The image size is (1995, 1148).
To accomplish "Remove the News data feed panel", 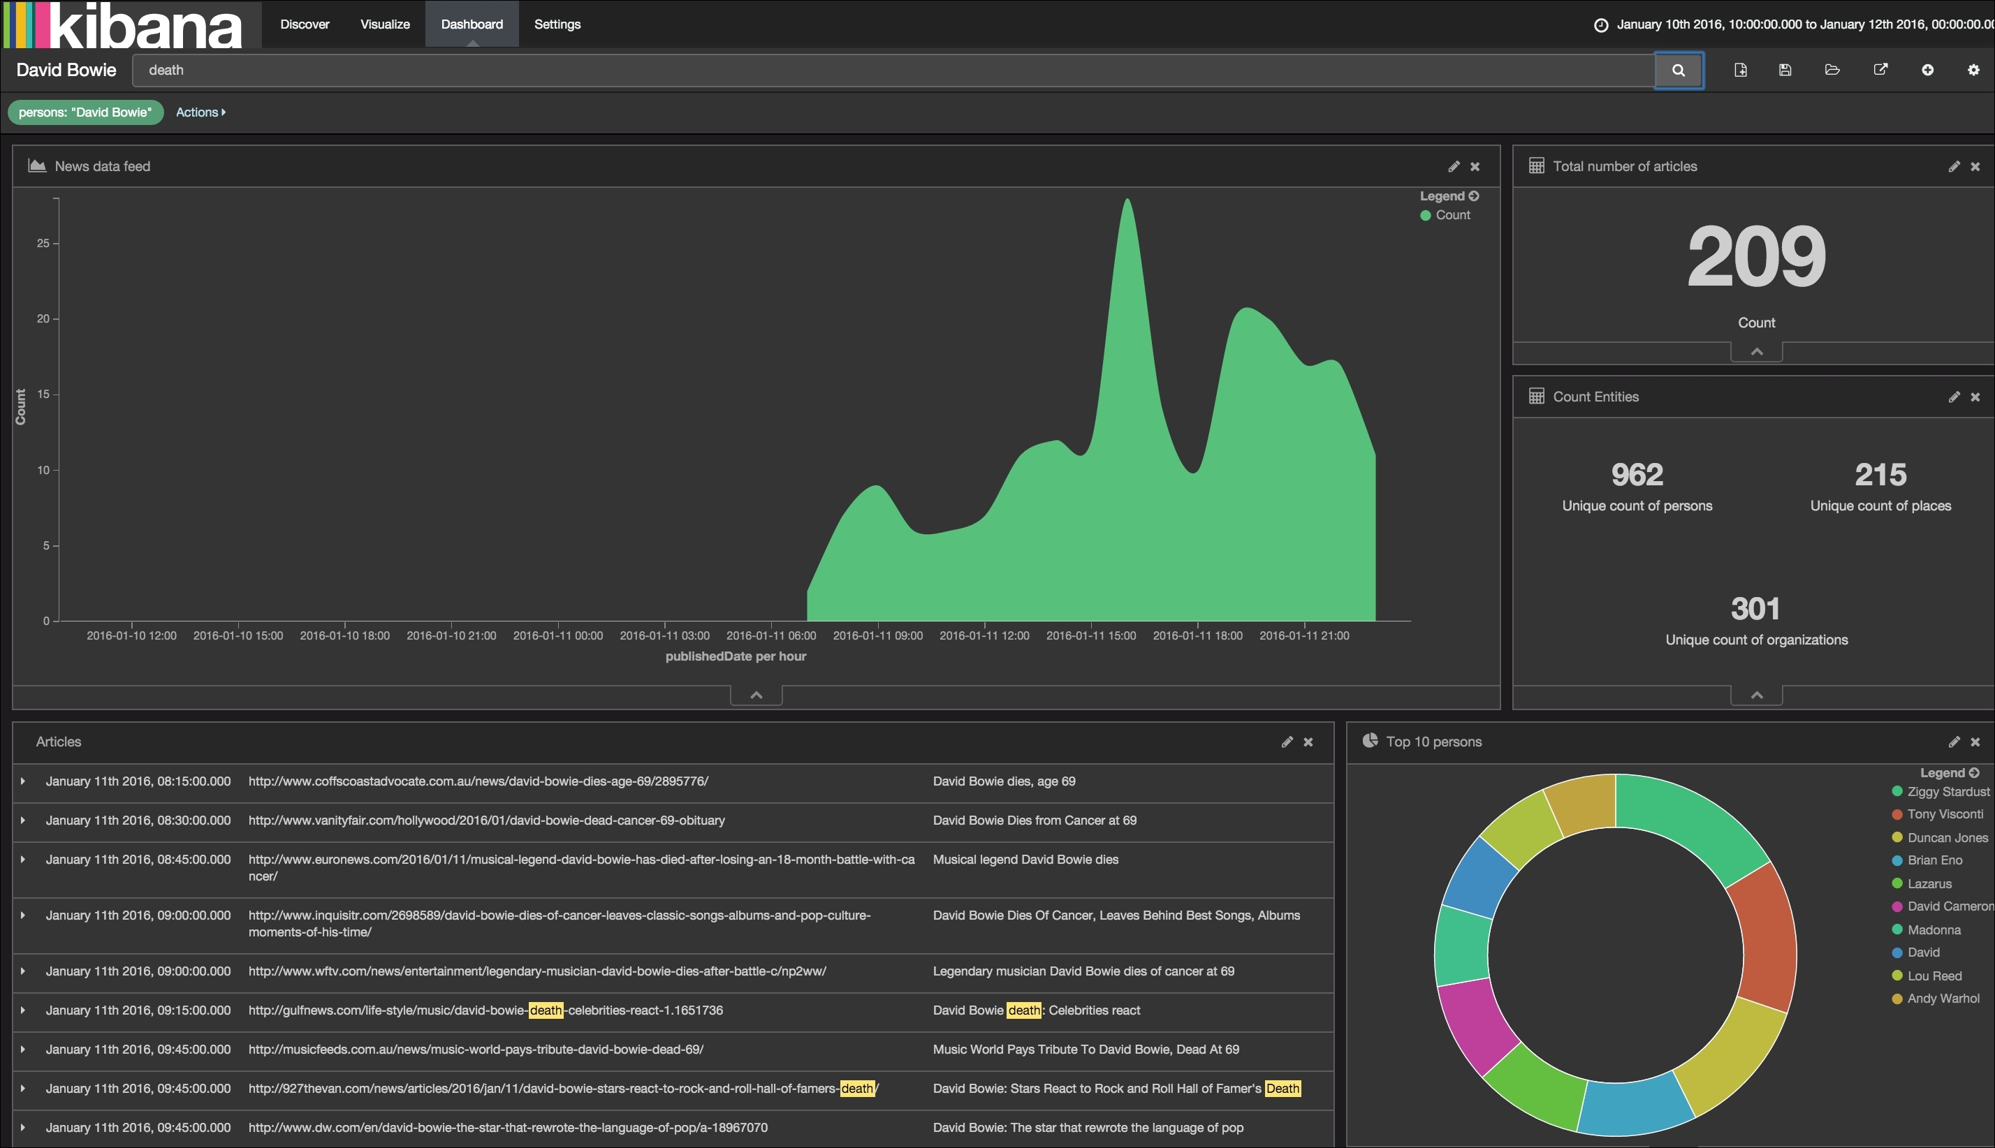I will click(1475, 166).
